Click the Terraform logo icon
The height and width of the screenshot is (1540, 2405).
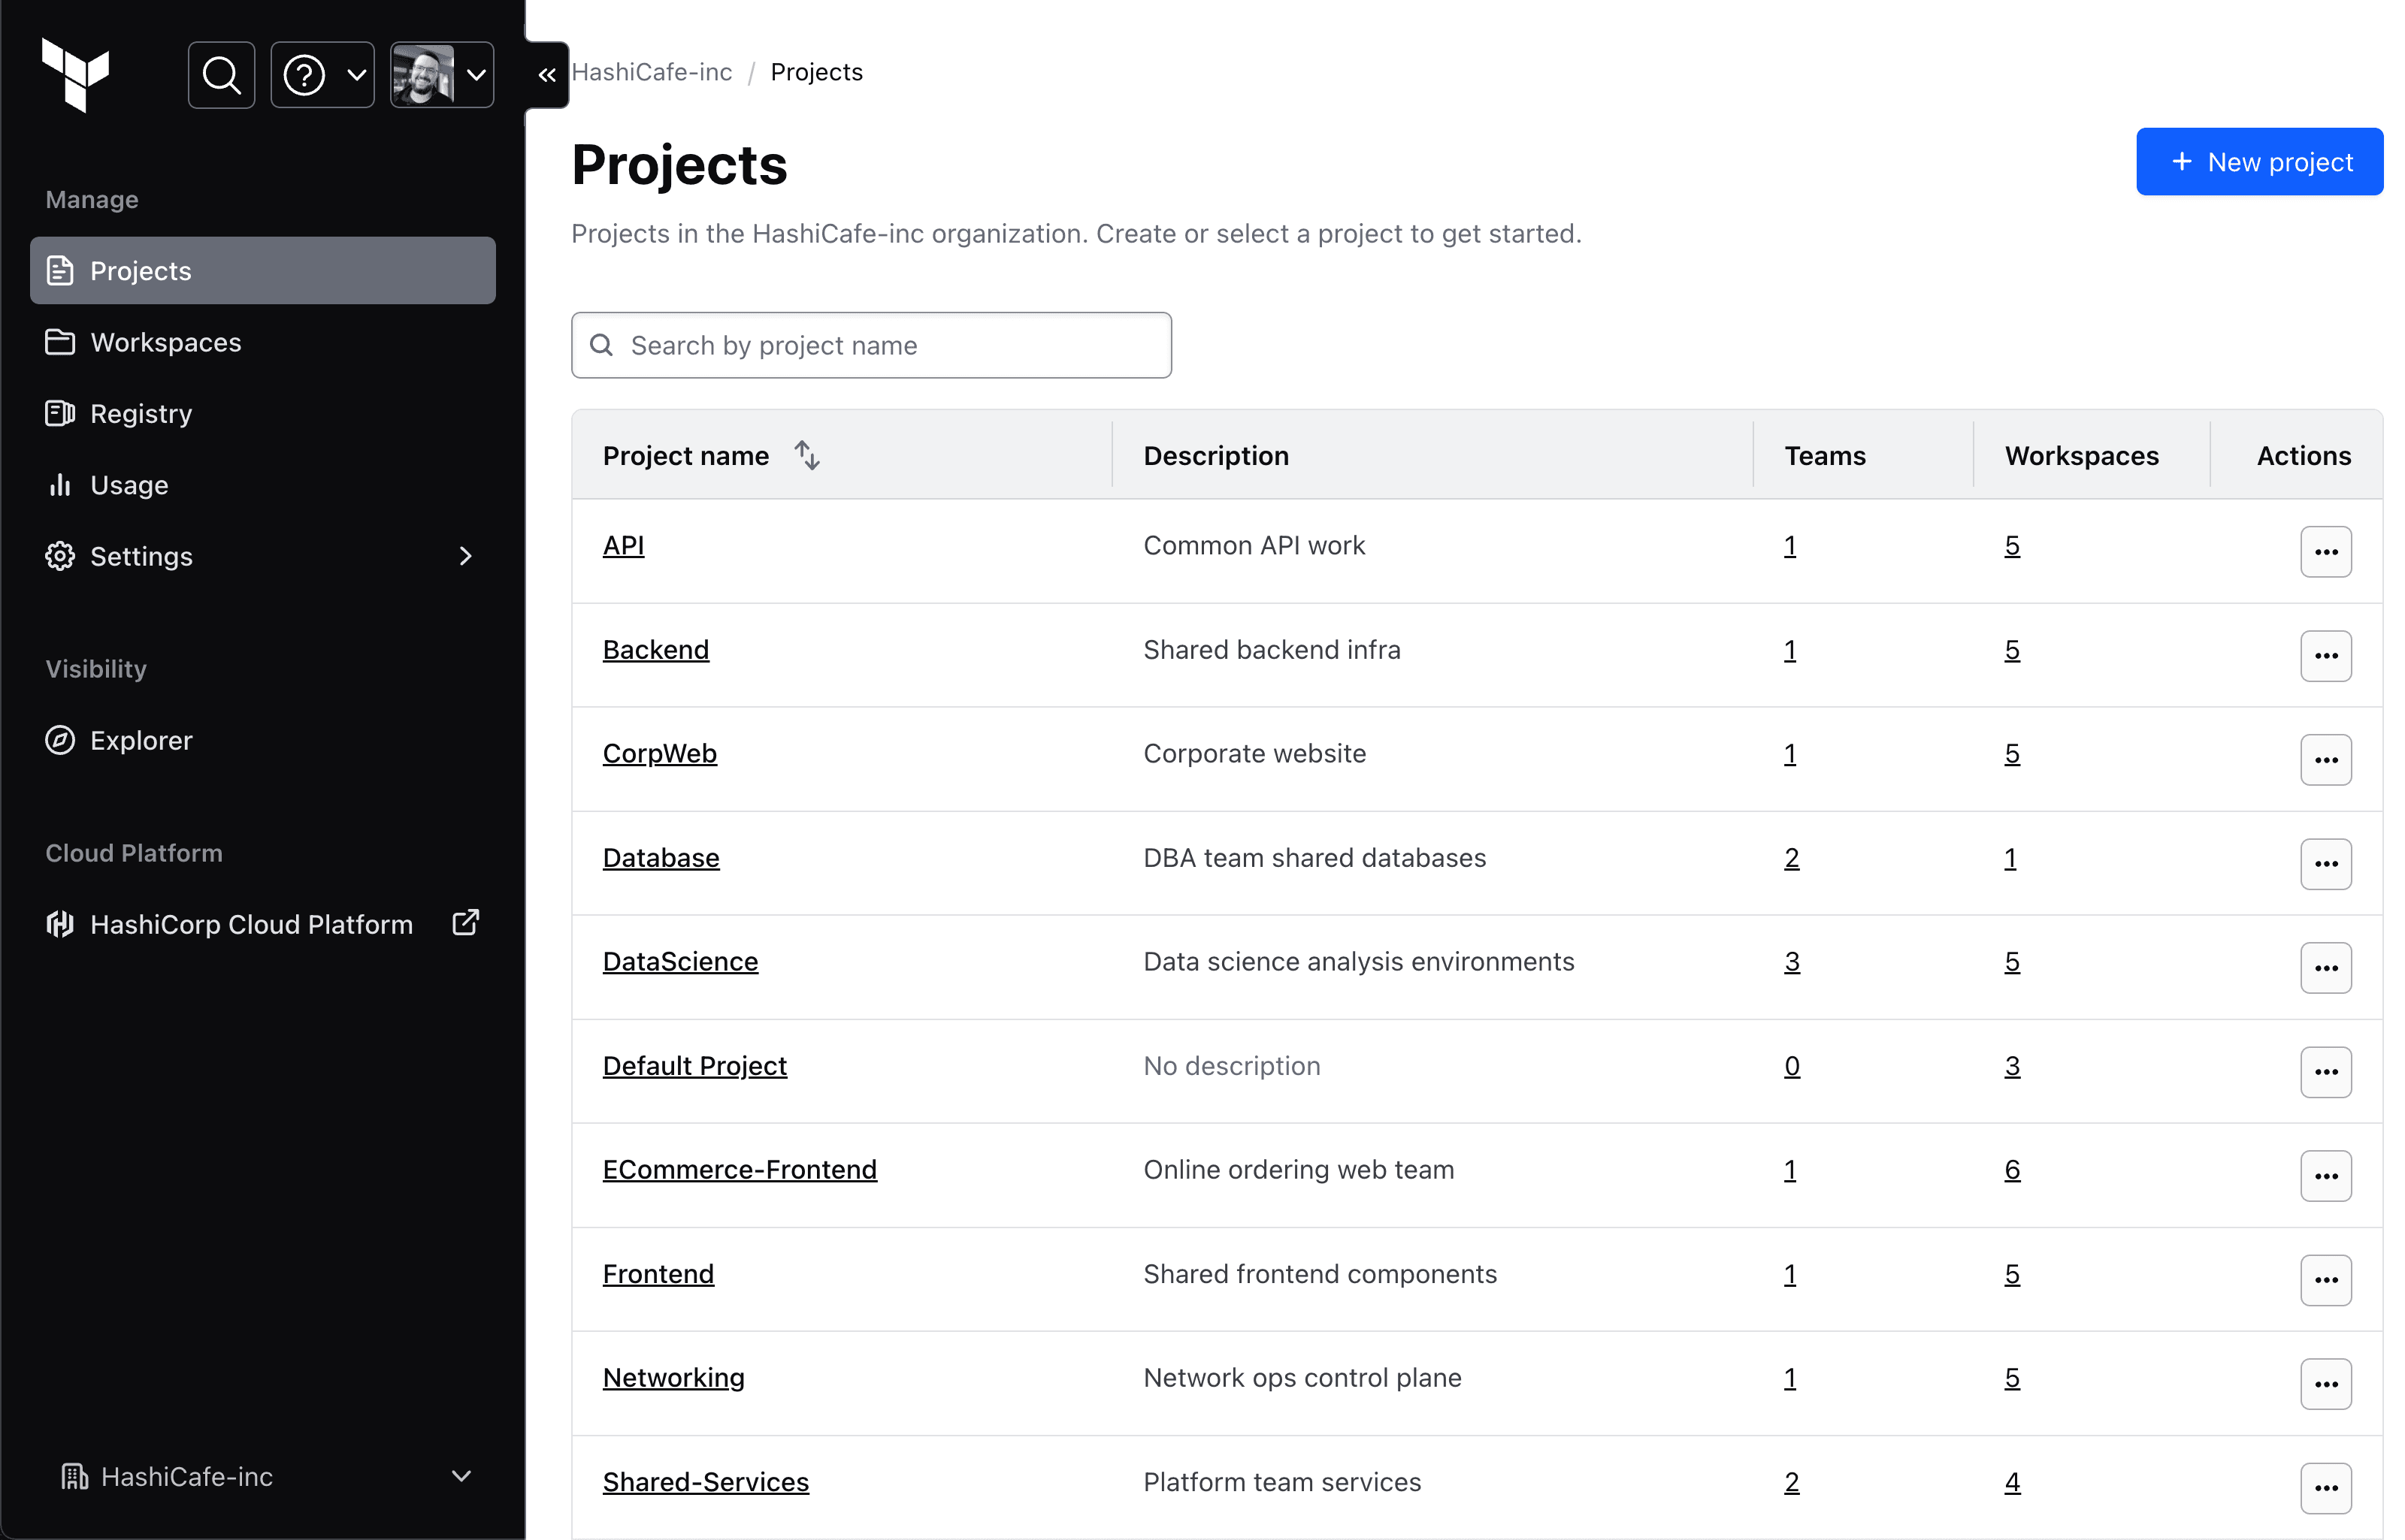(x=76, y=75)
